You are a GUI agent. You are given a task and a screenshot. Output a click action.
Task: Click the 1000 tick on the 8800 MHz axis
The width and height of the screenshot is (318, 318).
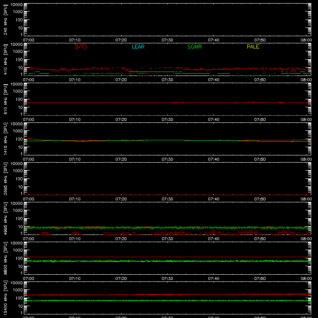pyautogui.click(x=18, y=250)
